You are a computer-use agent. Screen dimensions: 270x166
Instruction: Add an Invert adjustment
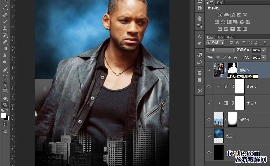[x=220, y=29]
